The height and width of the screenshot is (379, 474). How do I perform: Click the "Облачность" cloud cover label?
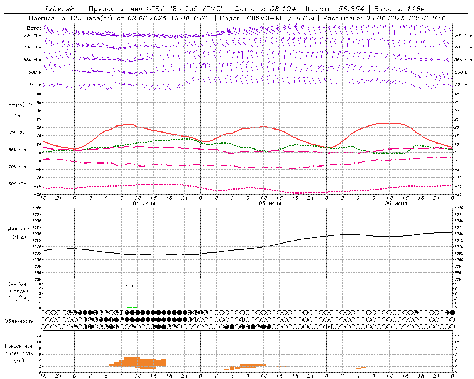click(x=19, y=321)
